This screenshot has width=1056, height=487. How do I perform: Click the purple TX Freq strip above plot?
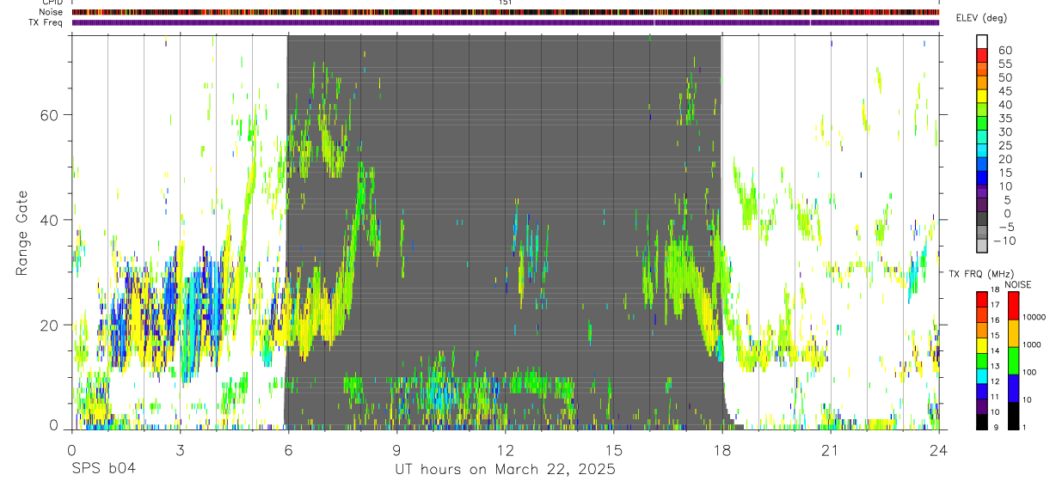tap(505, 22)
